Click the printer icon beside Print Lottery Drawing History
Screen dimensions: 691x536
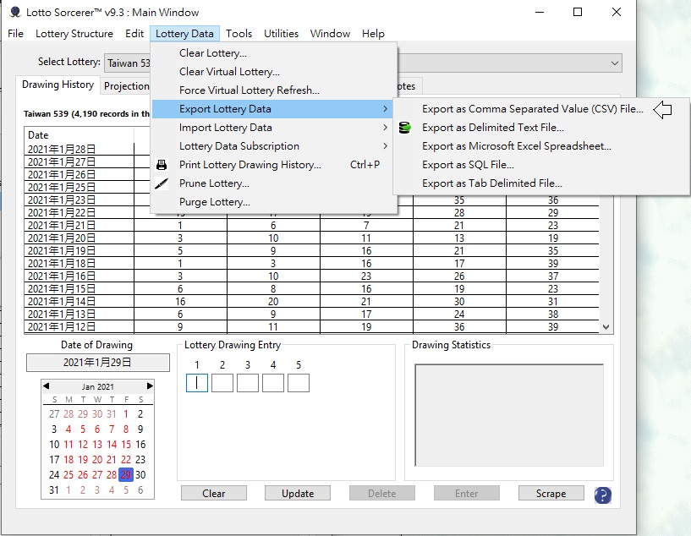[162, 165]
